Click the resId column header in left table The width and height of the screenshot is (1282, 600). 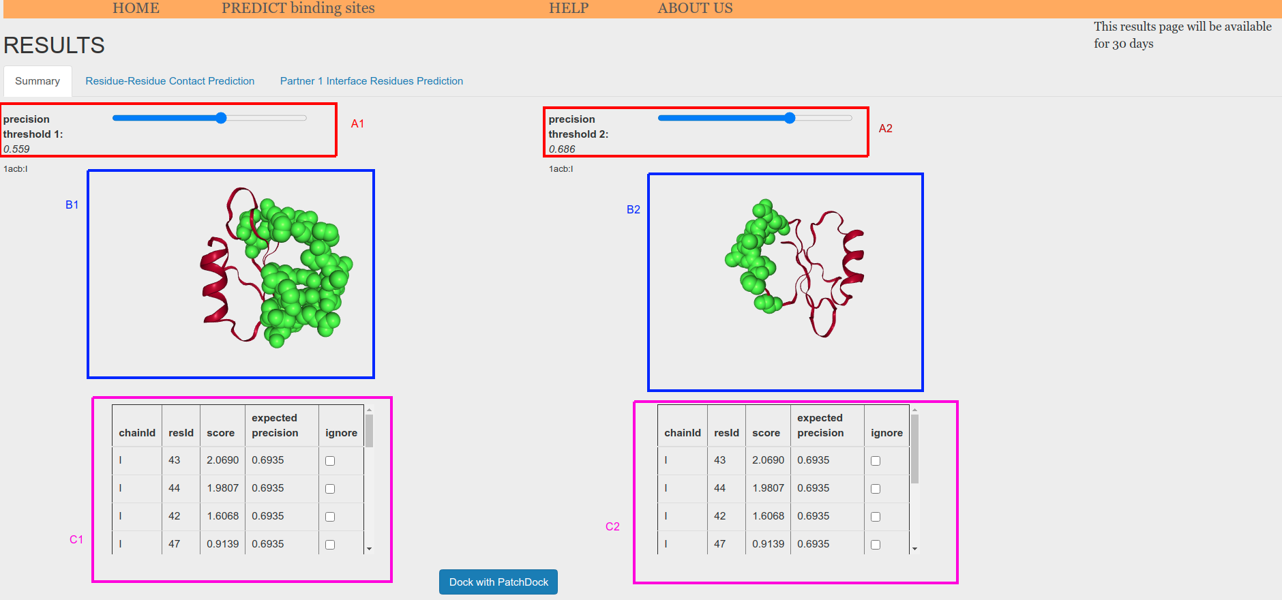(181, 433)
